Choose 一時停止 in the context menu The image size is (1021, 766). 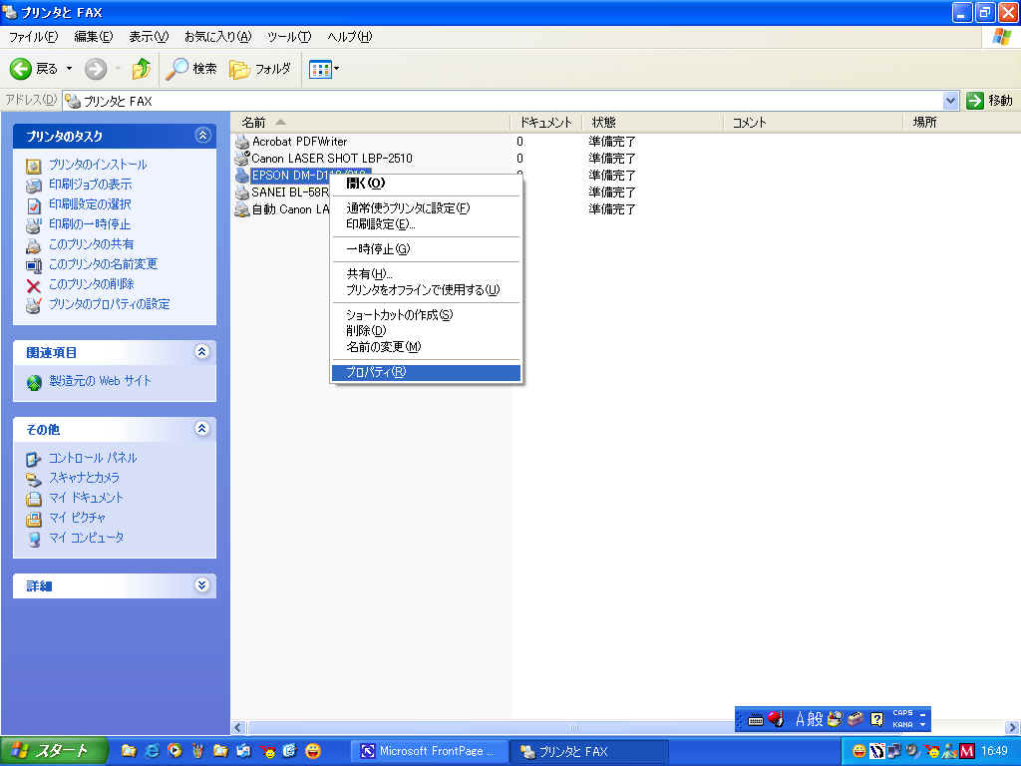(x=426, y=249)
